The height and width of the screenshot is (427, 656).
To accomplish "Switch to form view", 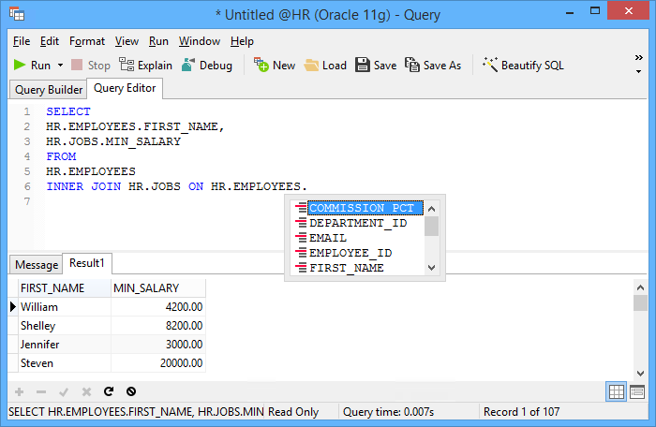I will [x=637, y=391].
